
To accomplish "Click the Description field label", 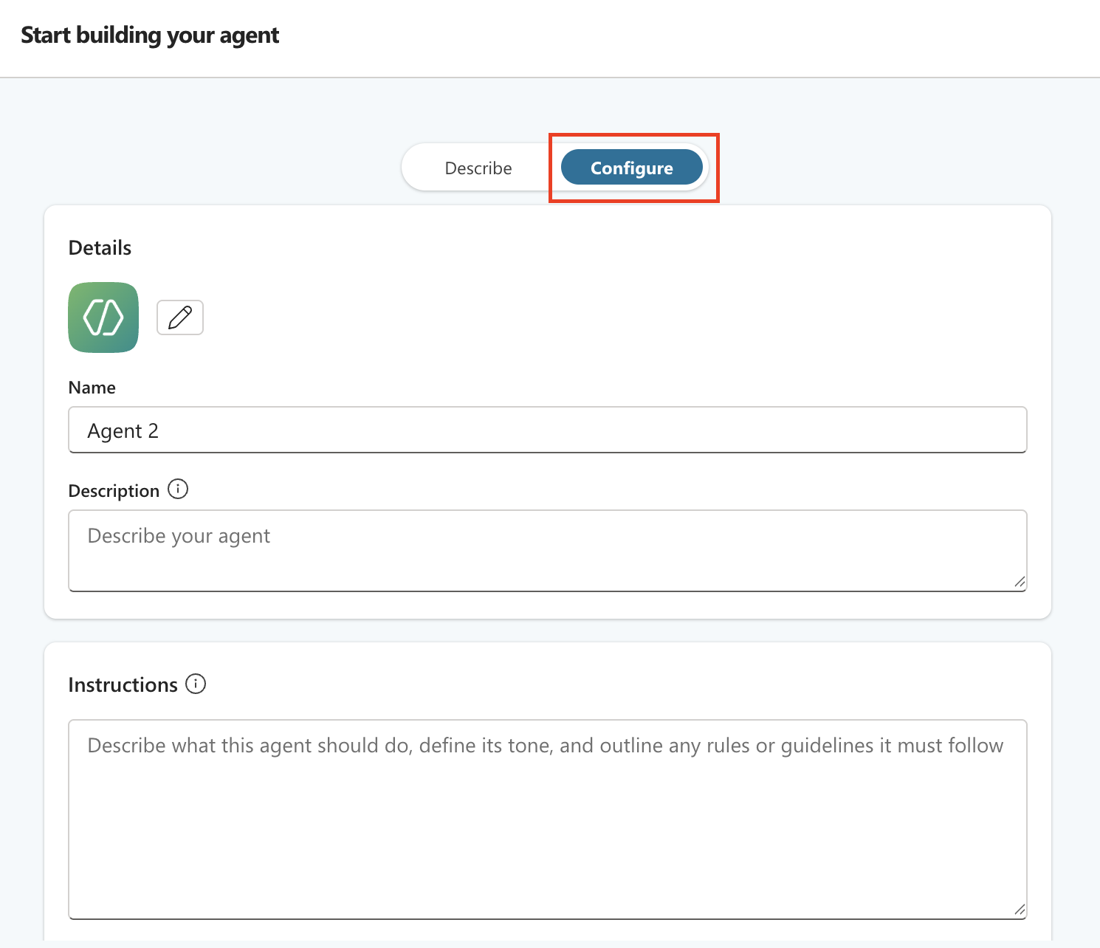I will (x=114, y=491).
